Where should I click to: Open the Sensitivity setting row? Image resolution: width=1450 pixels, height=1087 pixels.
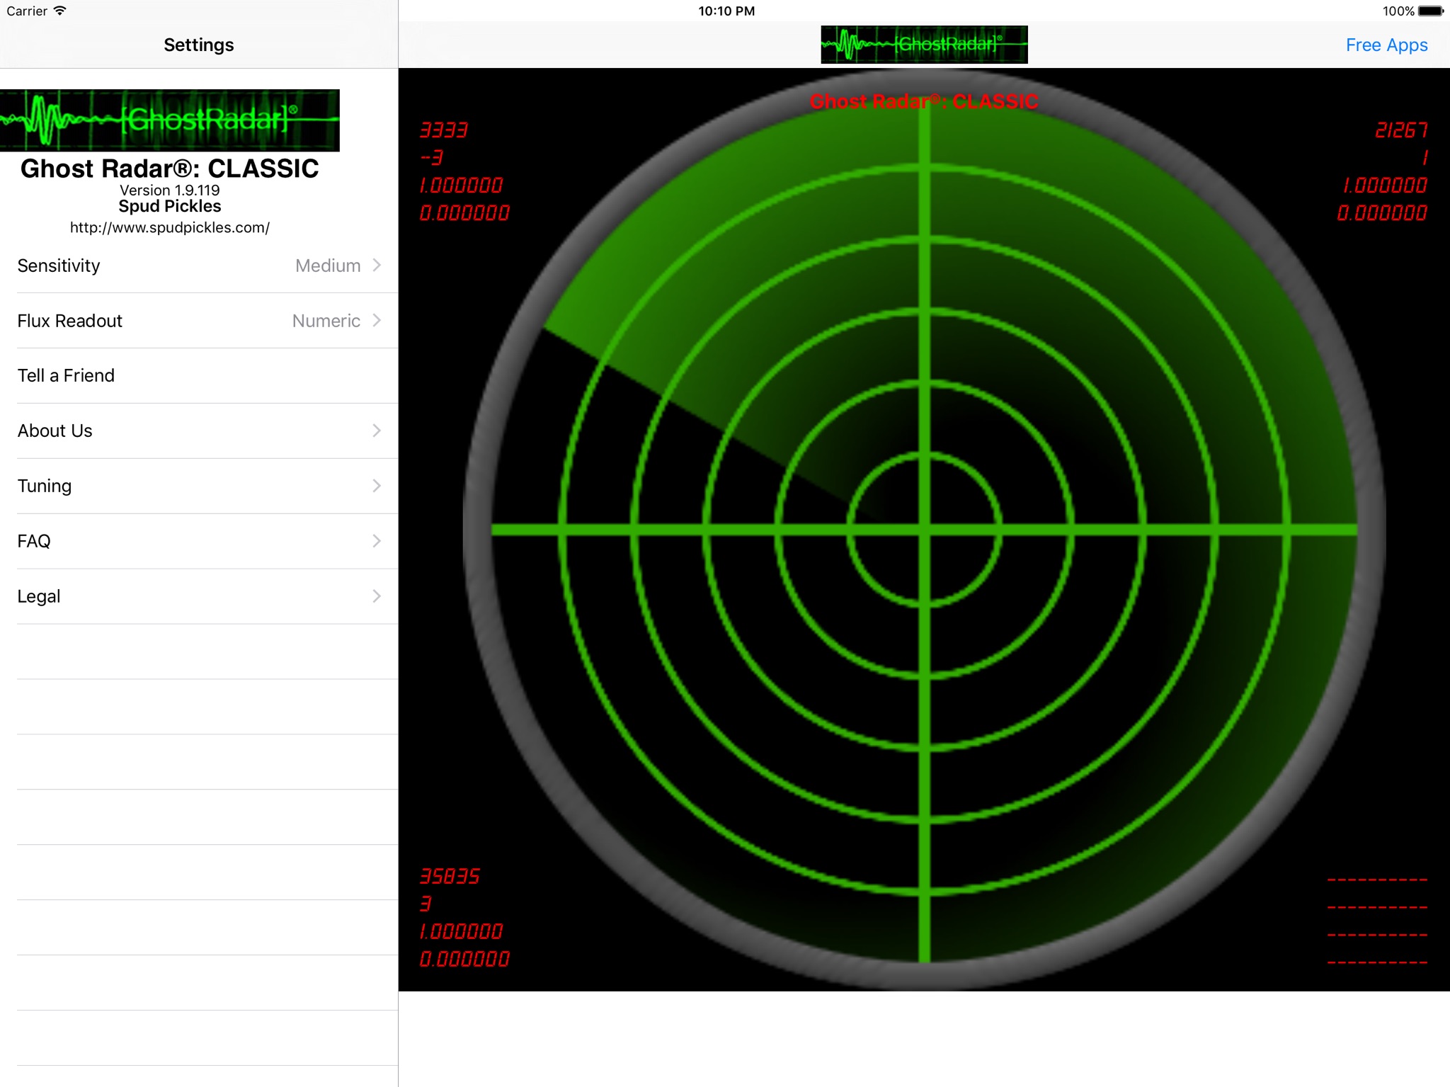pos(199,266)
